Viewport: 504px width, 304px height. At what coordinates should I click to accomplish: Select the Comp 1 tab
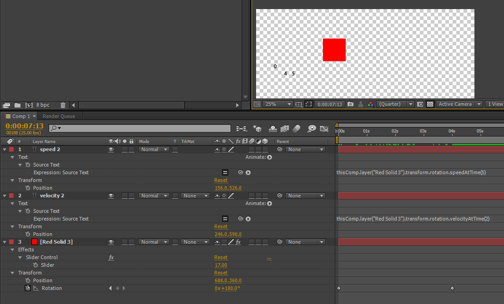pos(21,116)
